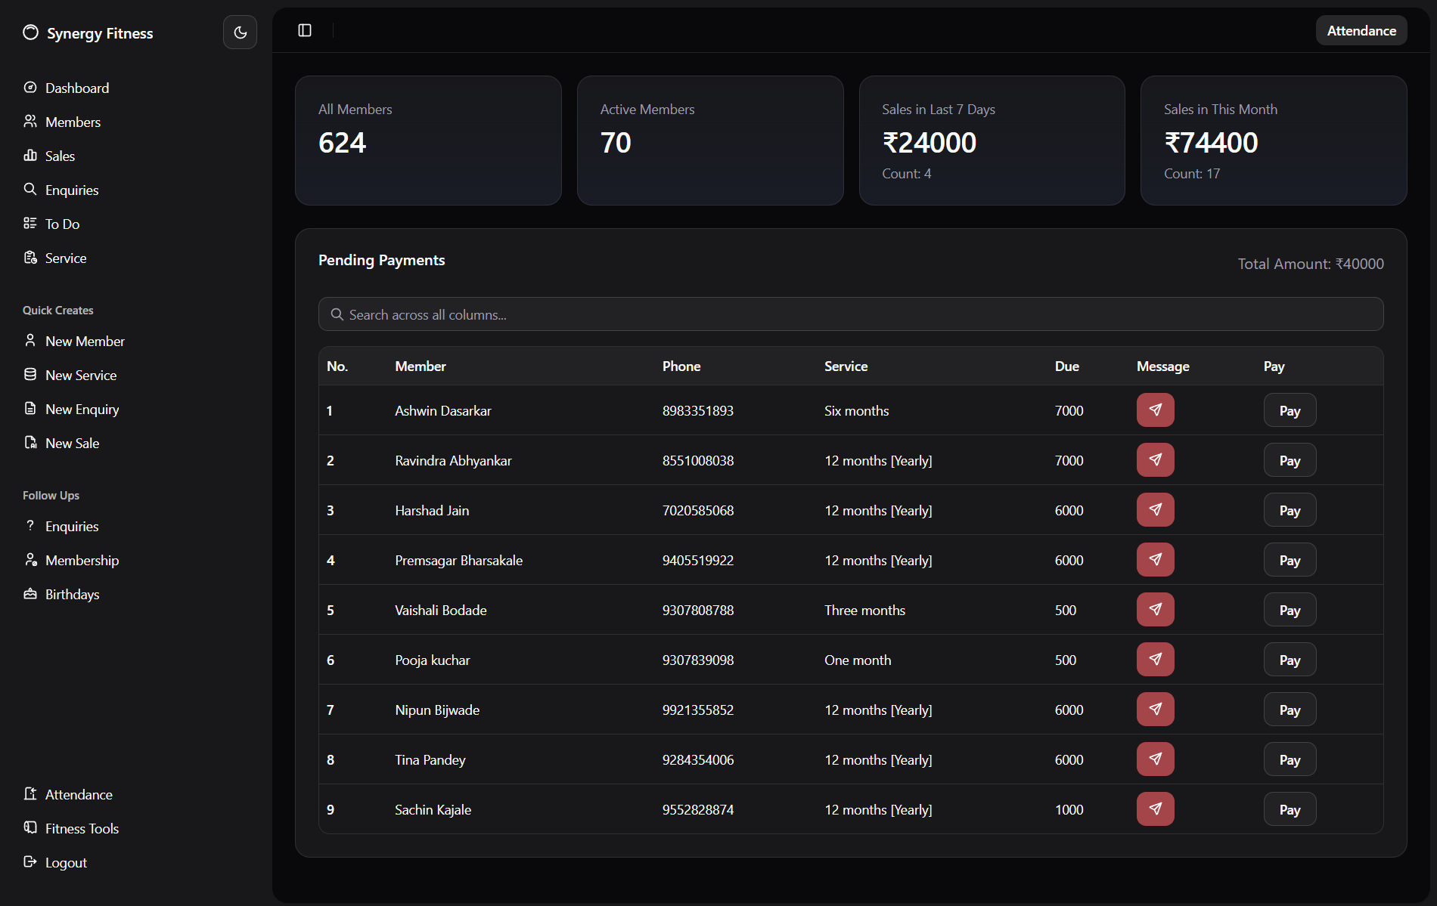
Task: Click Pay for Premsagar Bharsakale
Action: [1290, 560]
